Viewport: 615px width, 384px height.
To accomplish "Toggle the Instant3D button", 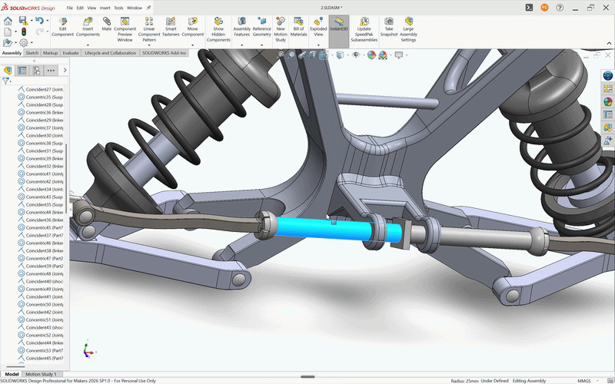I will [339, 25].
